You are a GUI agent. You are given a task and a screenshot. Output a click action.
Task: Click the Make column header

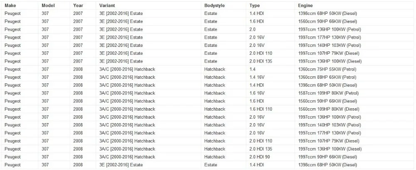pyautogui.click(x=10, y=5)
